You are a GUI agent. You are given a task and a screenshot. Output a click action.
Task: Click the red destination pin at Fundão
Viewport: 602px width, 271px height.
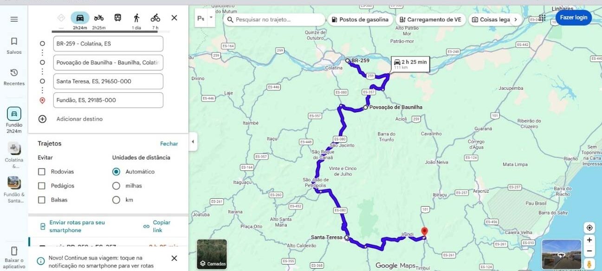424,232
